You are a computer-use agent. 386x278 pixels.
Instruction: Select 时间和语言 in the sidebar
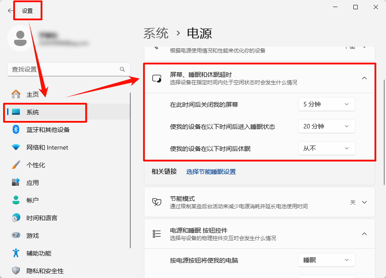coord(42,218)
